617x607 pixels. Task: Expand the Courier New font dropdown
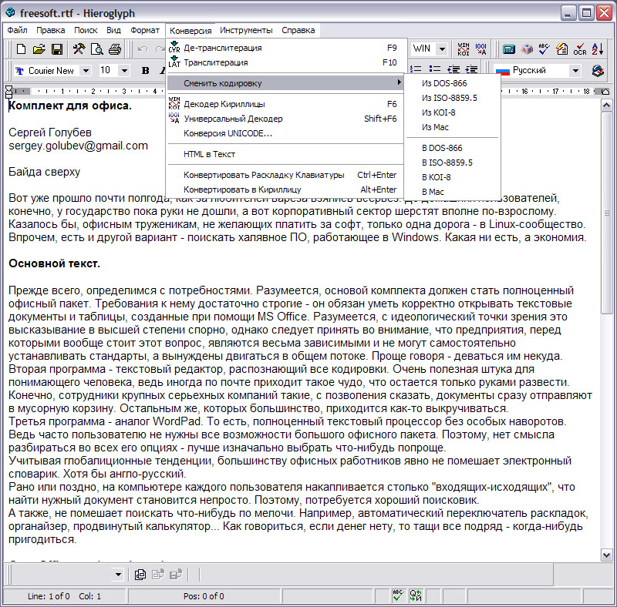point(86,71)
